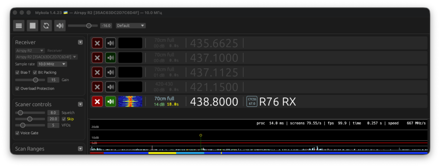Click the dark red segment of the range bar

tap(97, 153)
